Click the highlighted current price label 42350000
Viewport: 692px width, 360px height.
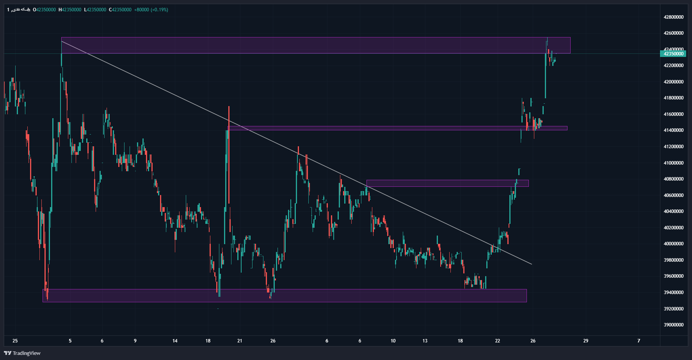coord(673,54)
